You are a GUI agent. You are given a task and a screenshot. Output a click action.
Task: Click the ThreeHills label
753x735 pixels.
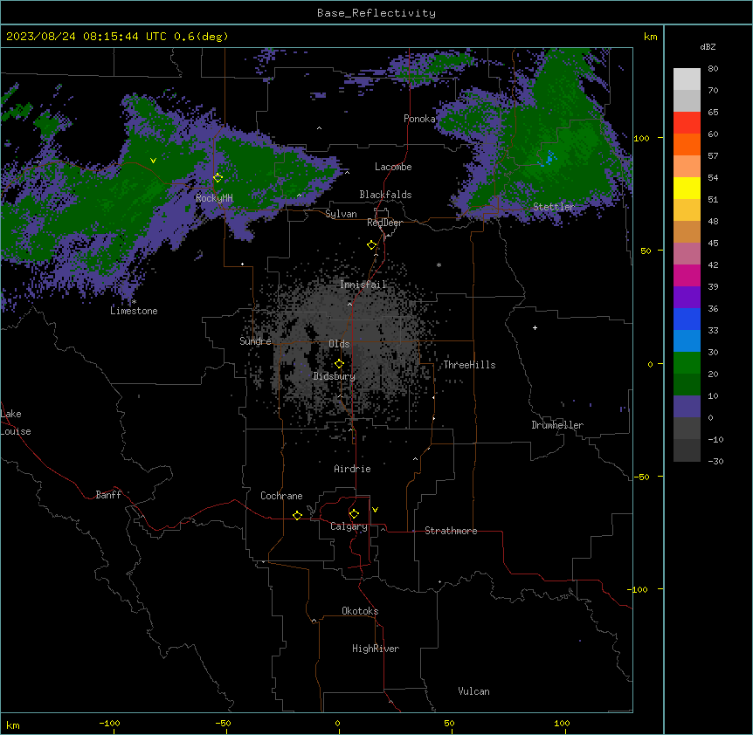click(x=469, y=365)
